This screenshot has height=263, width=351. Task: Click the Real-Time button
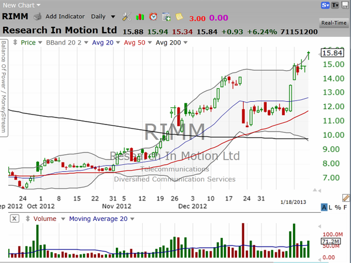pyautogui.click(x=334, y=23)
